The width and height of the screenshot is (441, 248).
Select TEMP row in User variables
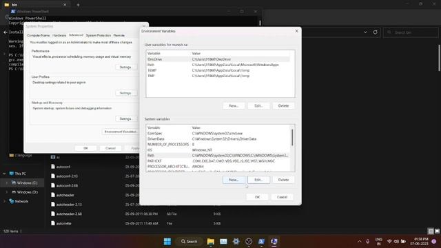[x=218, y=70]
